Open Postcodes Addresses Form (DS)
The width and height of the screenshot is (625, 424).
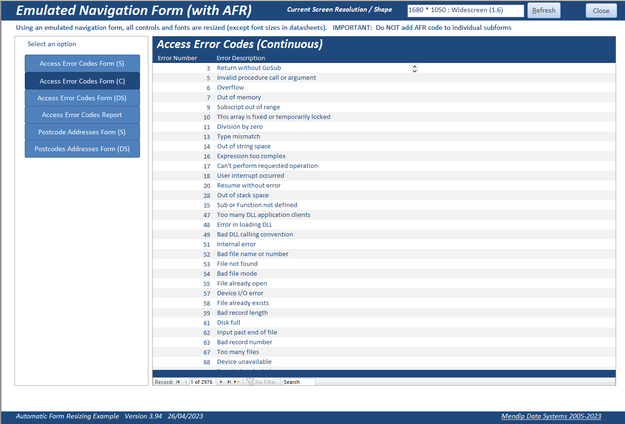click(x=82, y=149)
